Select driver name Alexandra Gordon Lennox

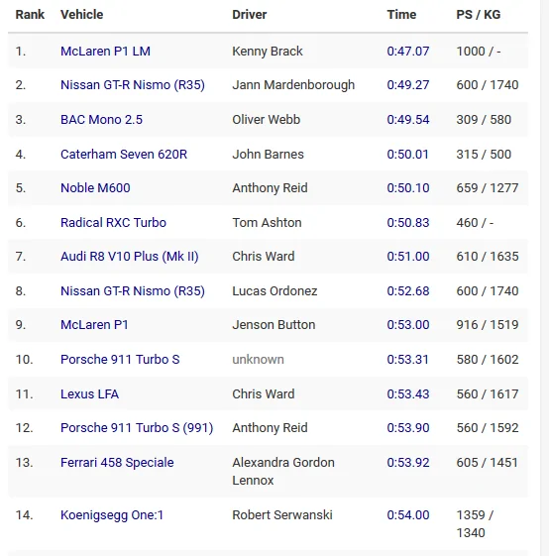[x=283, y=472]
